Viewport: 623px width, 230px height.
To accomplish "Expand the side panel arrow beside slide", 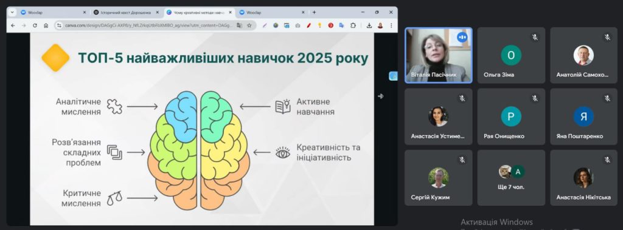I will pyautogui.click(x=381, y=96).
